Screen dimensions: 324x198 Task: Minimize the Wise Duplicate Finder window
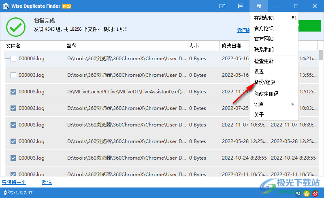[x=277, y=6]
